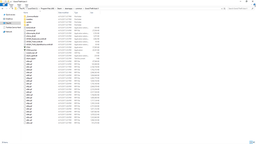Switch to details view in status bar
Screen dimensions: 256x144
251,143
